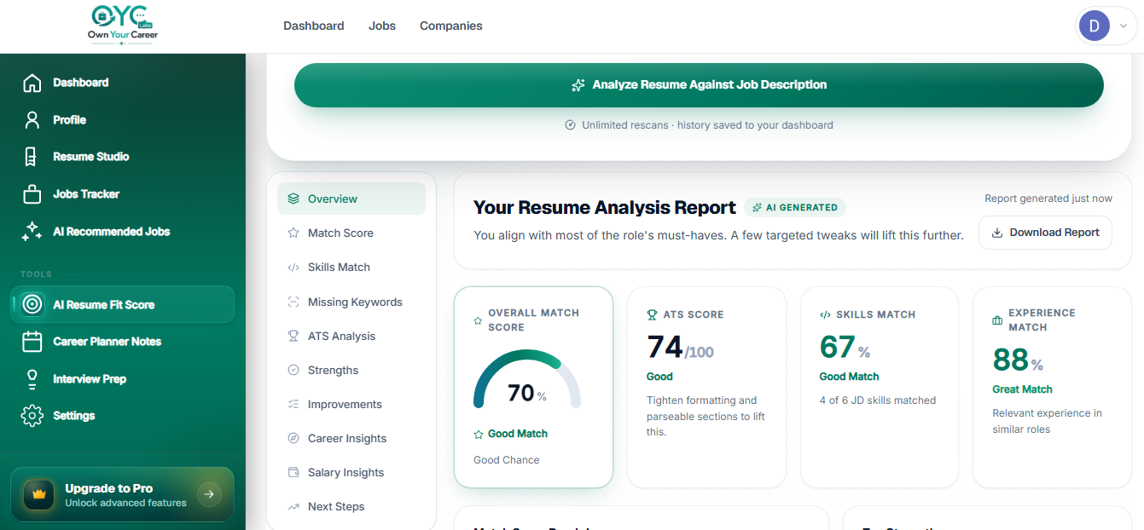Click 'Your Resume Analysis Report' heading
This screenshot has height=530, width=1144.
(x=605, y=208)
